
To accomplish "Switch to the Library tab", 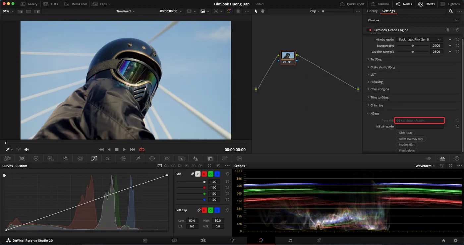I will pyautogui.click(x=372, y=11).
